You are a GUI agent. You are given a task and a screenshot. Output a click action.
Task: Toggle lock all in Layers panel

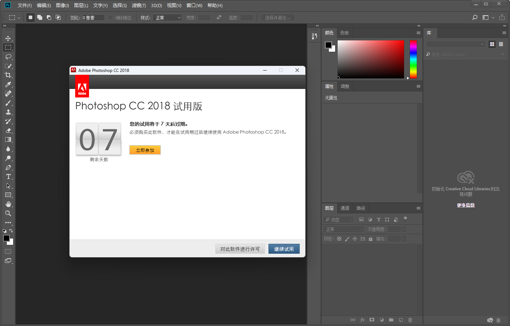point(371,239)
